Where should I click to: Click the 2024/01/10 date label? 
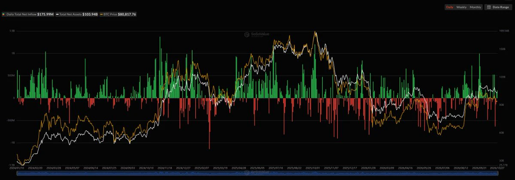coord(17,168)
